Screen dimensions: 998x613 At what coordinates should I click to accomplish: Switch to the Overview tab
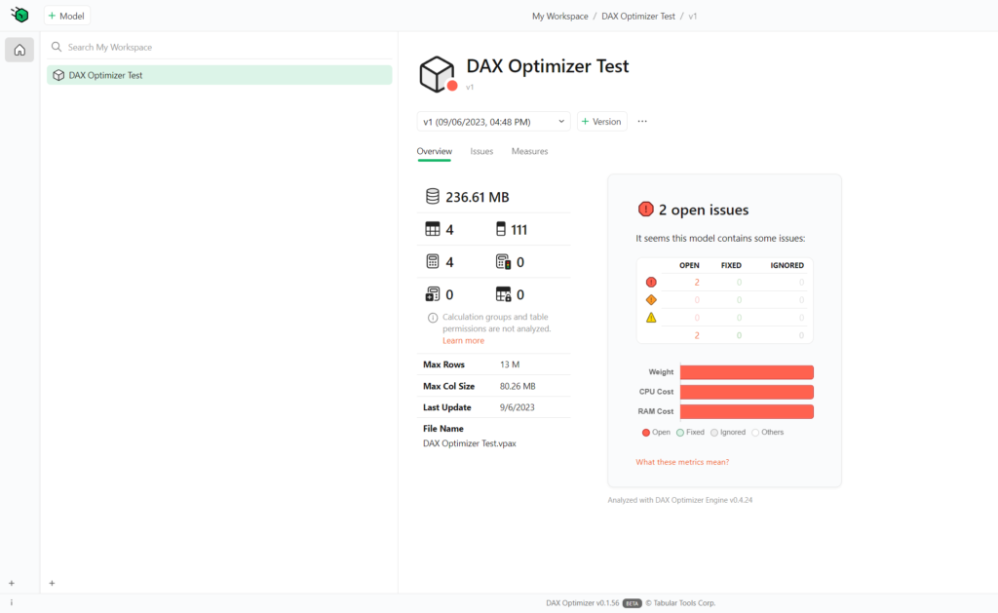click(x=435, y=151)
